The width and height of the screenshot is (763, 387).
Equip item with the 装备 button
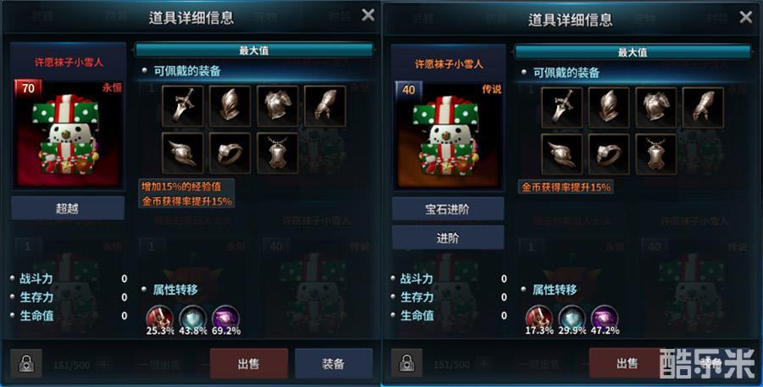(333, 363)
